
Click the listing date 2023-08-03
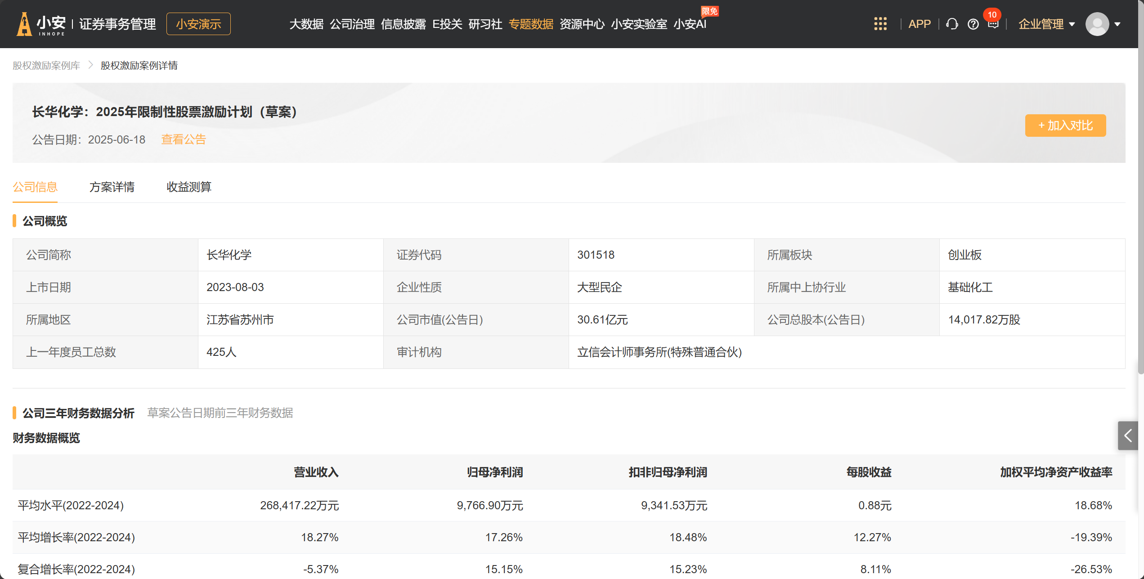coord(235,287)
